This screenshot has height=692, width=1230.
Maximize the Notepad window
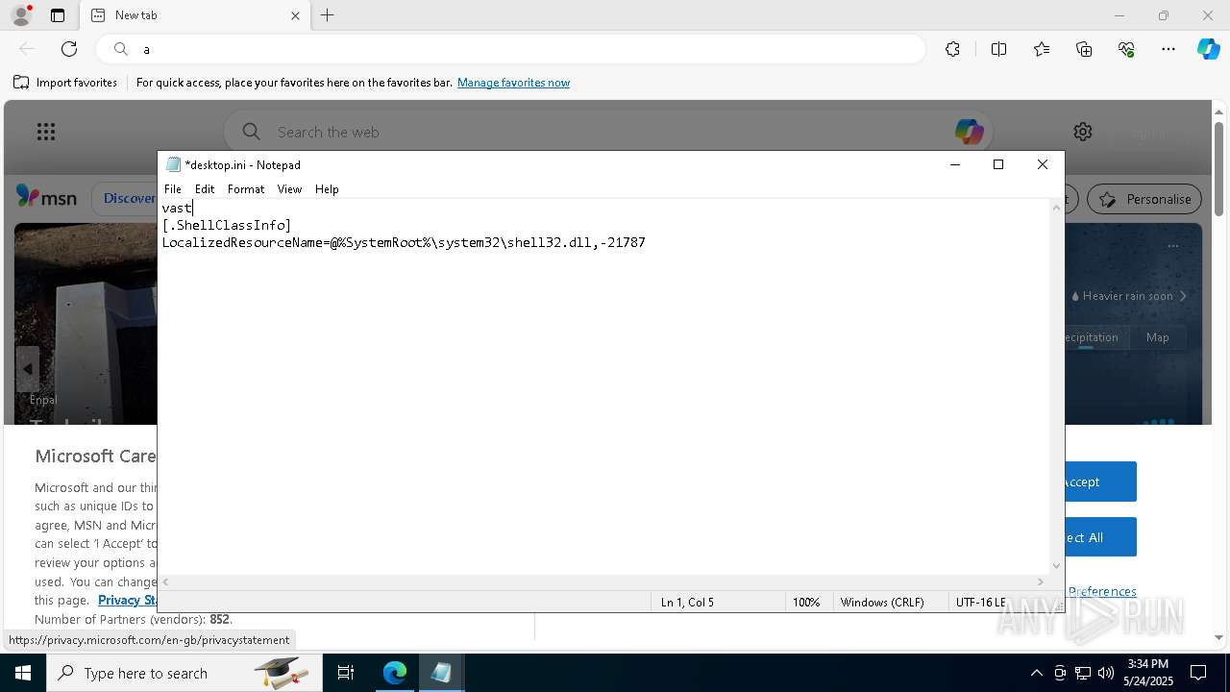click(998, 164)
